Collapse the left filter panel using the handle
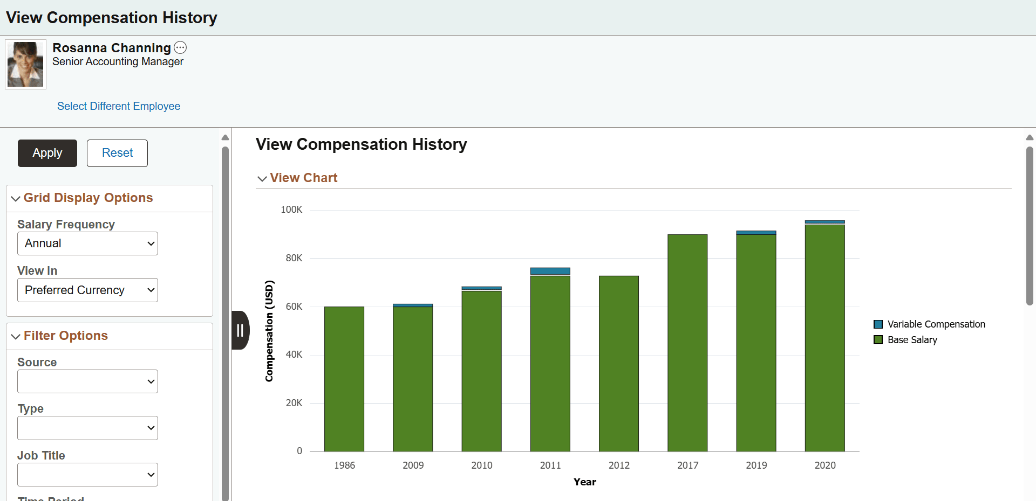The width and height of the screenshot is (1036, 501). coord(240,330)
